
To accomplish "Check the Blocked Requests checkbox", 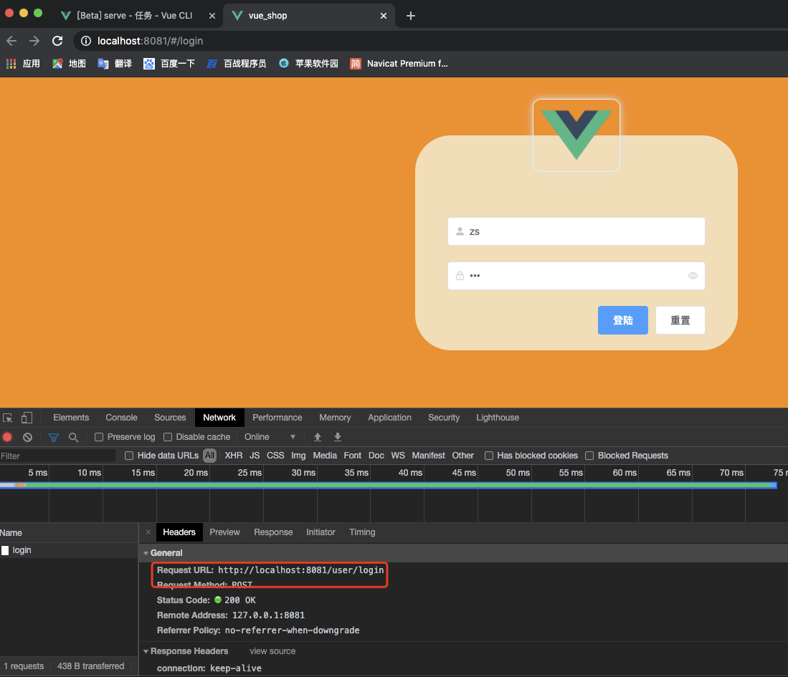I will (x=589, y=456).
